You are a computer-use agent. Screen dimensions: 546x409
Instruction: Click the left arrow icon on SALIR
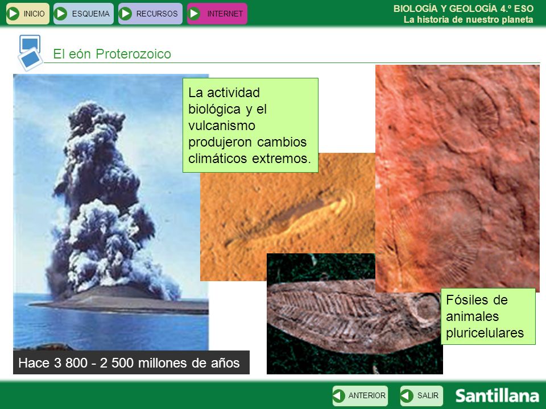click(406, 396)
